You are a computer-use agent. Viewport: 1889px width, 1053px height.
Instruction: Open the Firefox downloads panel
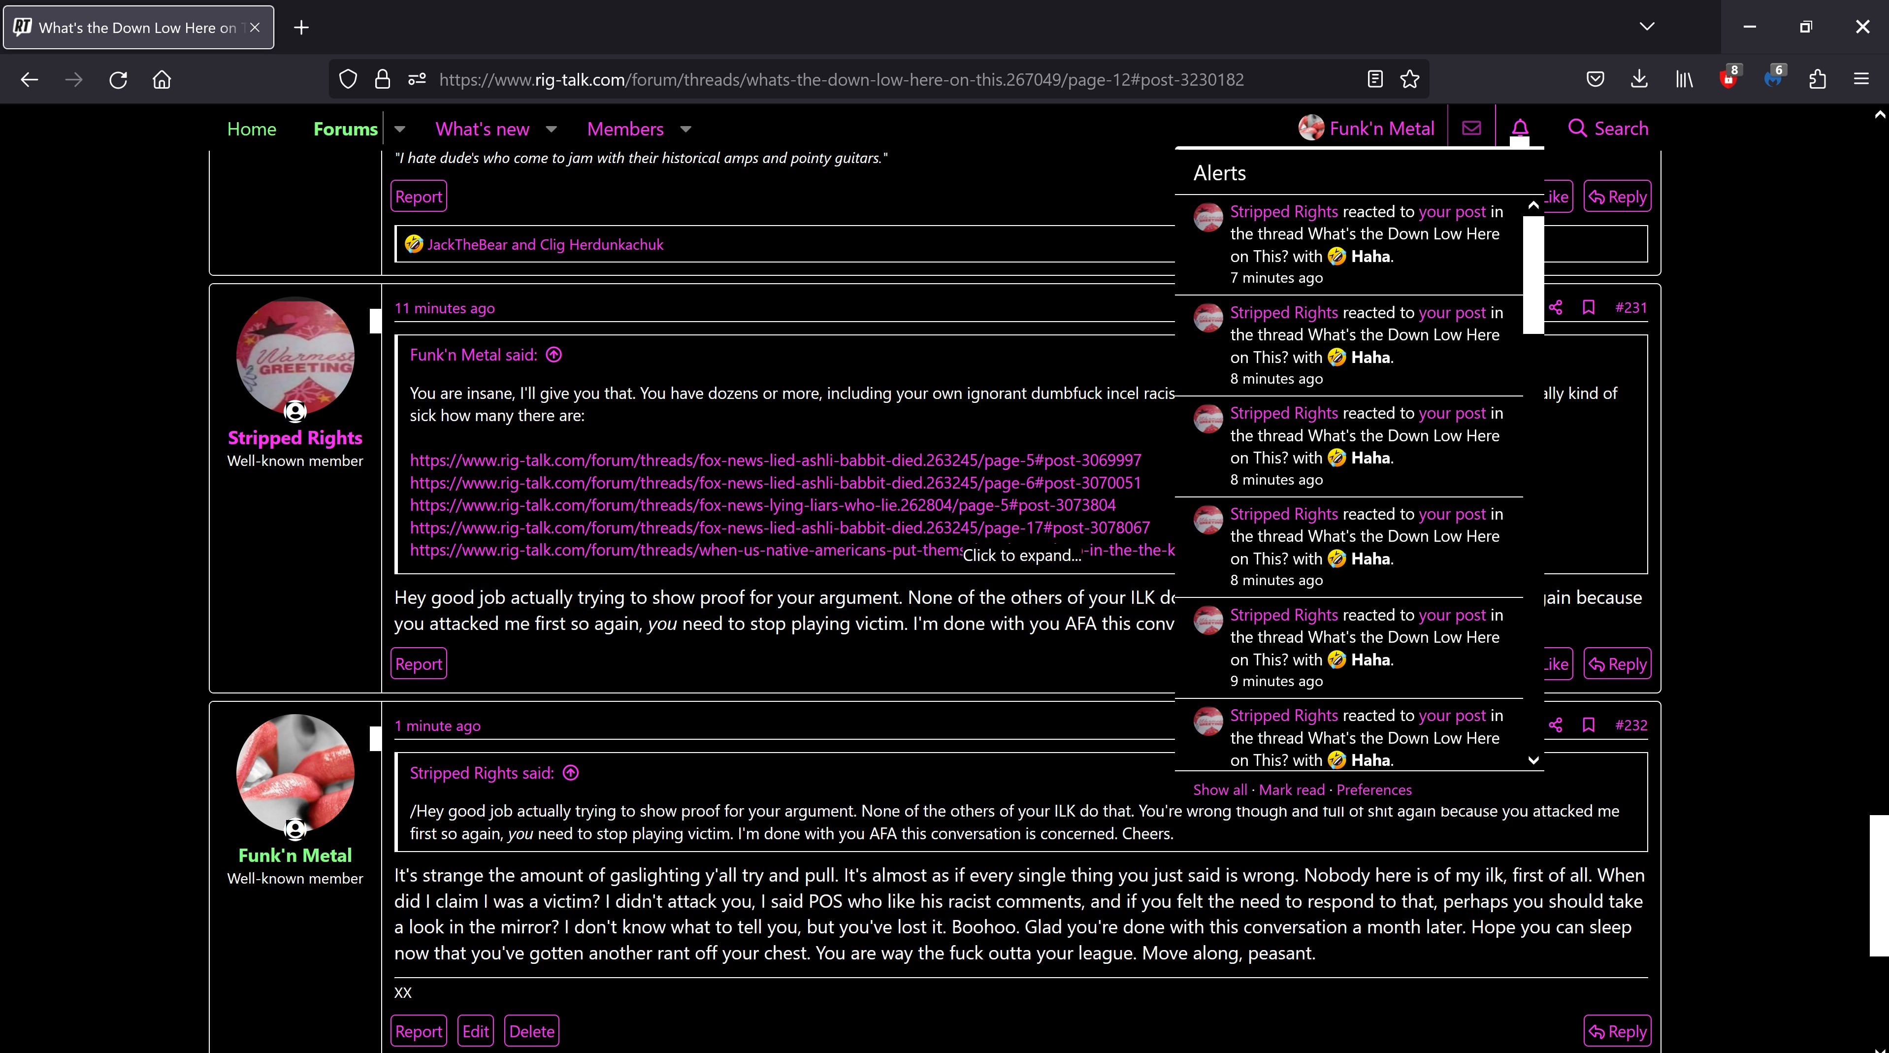coord(1639,79)
